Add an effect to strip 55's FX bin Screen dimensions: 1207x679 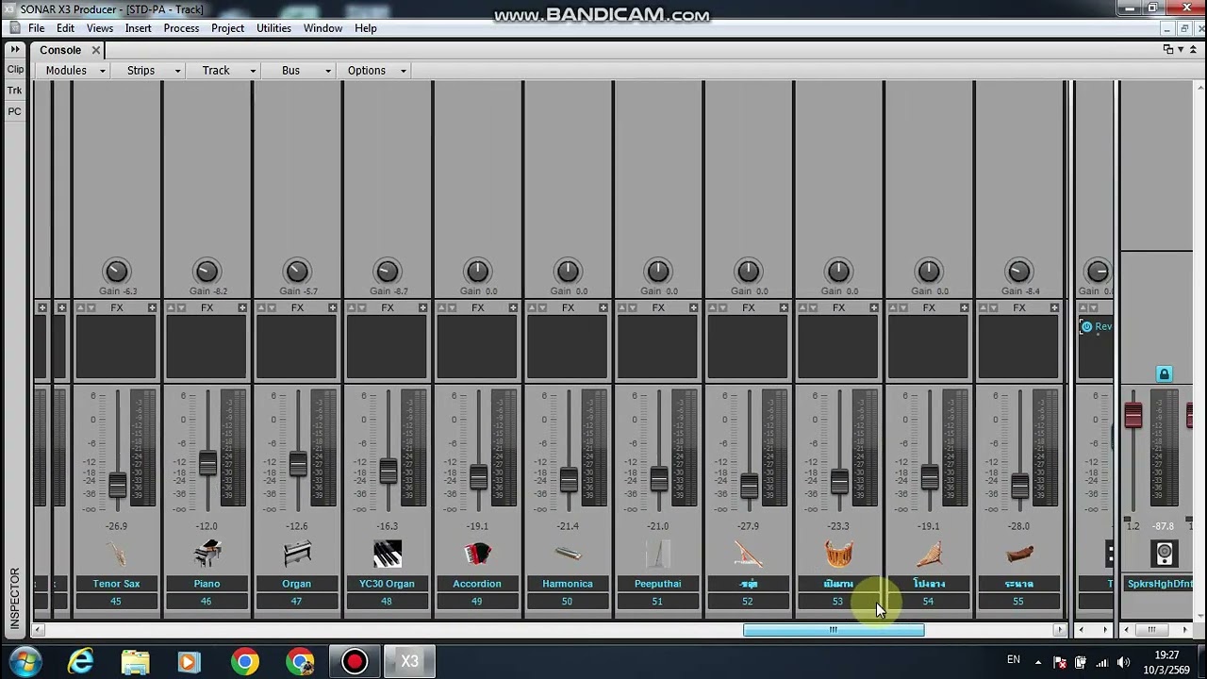click(1054, 308)
